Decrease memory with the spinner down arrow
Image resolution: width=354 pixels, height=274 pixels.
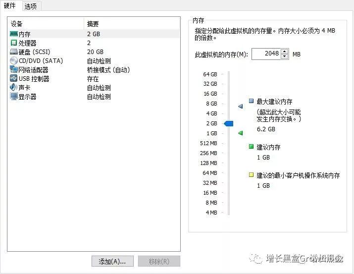(x=285, y=56)
